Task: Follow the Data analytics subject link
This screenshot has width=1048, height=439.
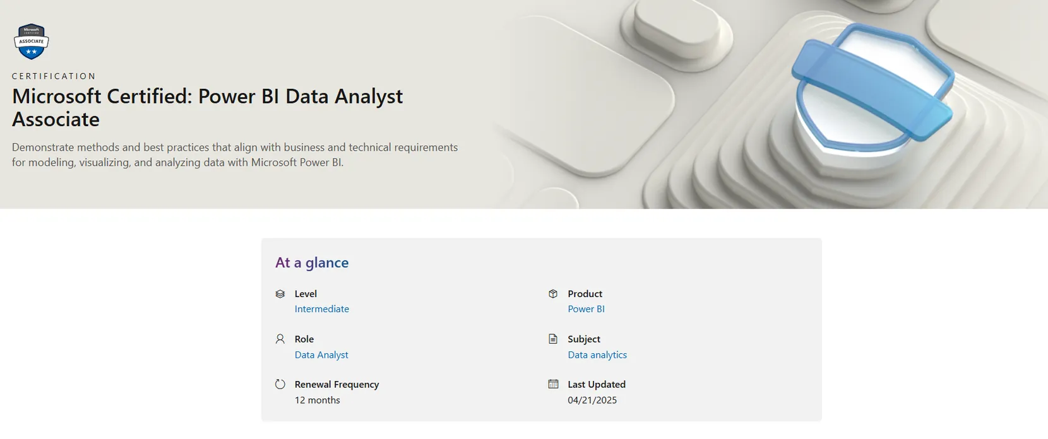Action: coord(597,355)
